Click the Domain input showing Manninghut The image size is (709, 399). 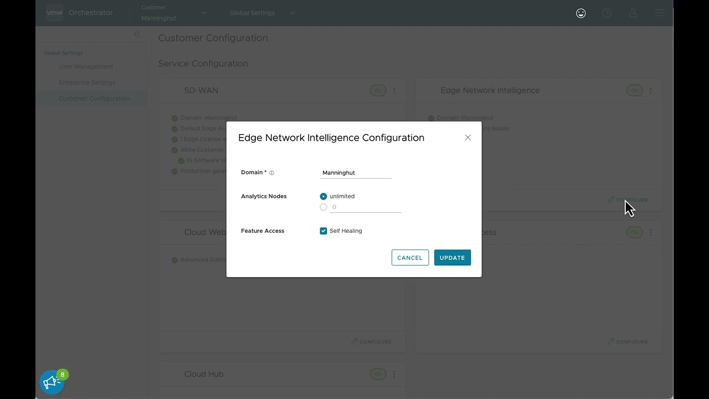tap(354, 172)
